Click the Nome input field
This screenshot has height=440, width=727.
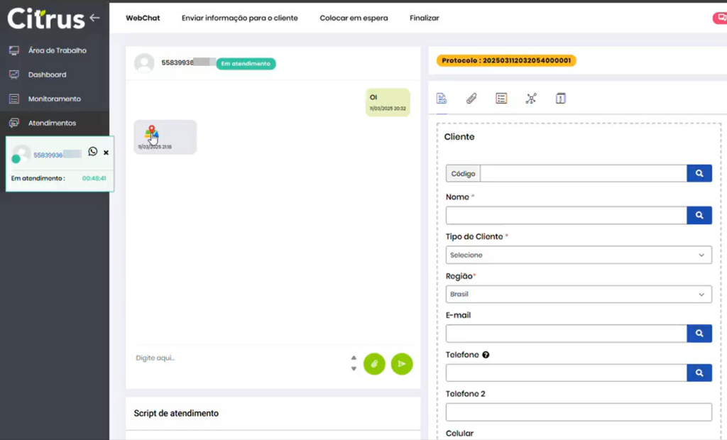(x=566, y=216)
